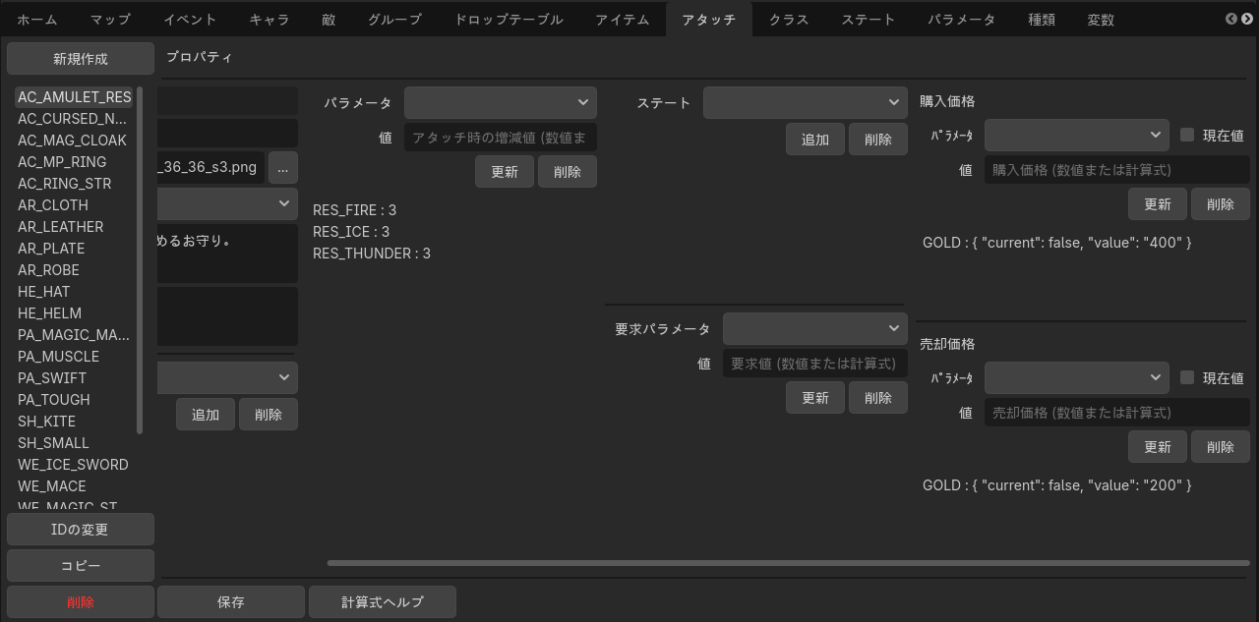This screenshot has height=622, width=1259.
Task: Open the dropdown below the image file field
Action: [x=227, y=203]
